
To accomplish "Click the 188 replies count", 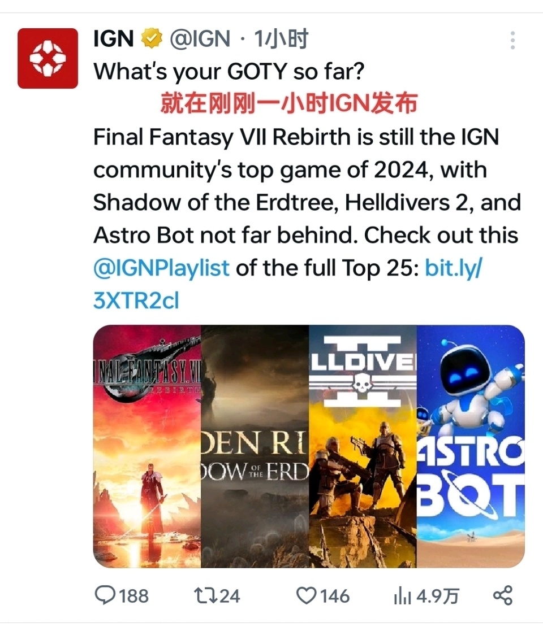I will tap(133, 596).
